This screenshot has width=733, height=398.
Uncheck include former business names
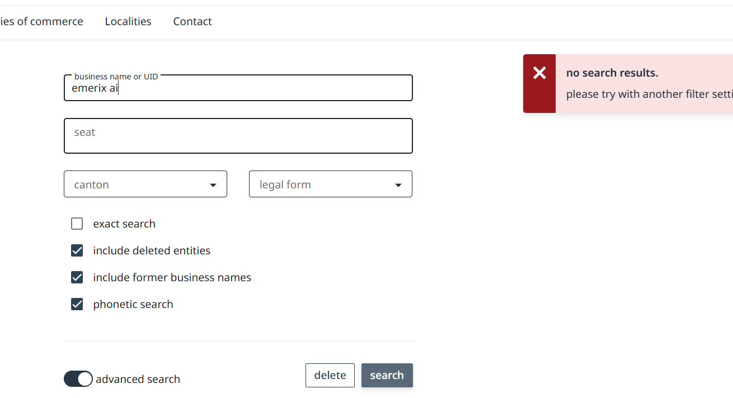(77, 277)
